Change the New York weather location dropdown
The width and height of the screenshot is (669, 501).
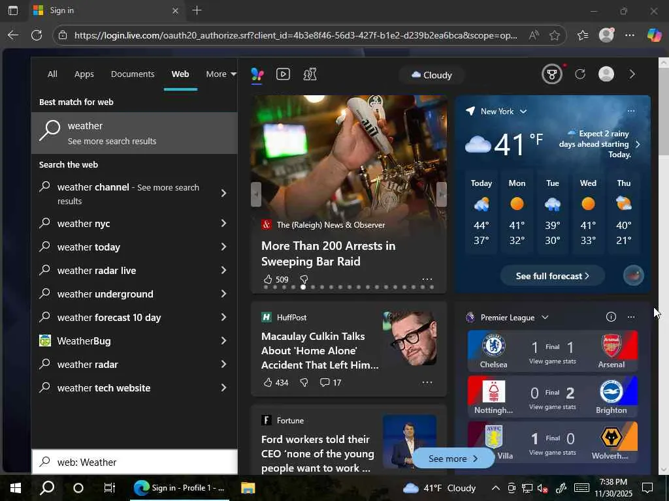tap(504, 111)
